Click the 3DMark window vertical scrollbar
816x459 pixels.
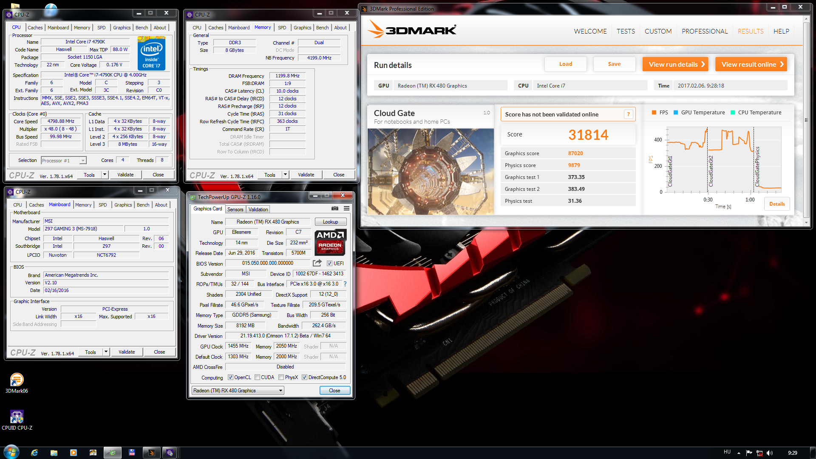pyautogui.click(x=806, y=120)
